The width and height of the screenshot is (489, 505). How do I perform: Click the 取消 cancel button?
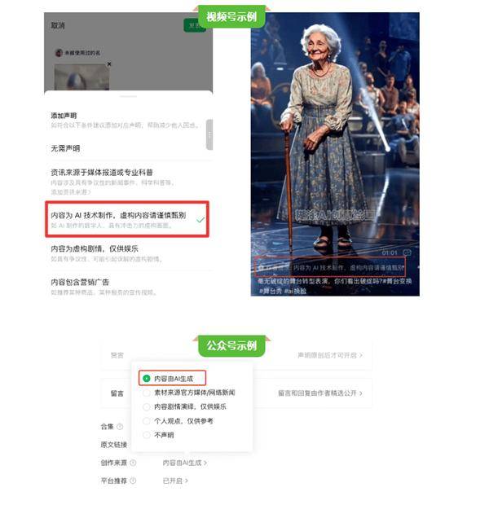[x=58, y=25]
